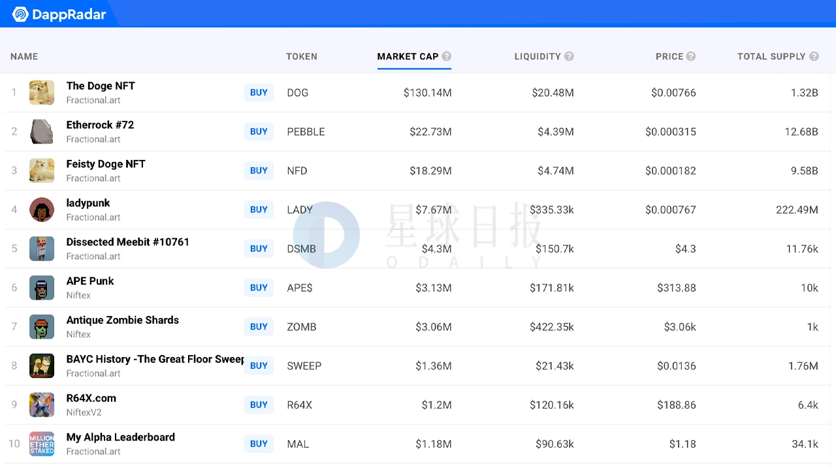This screenshot has width=836, height=470.
Task: Sort by the Price column header
Action: pyautogui.click(x=669, y=56)
